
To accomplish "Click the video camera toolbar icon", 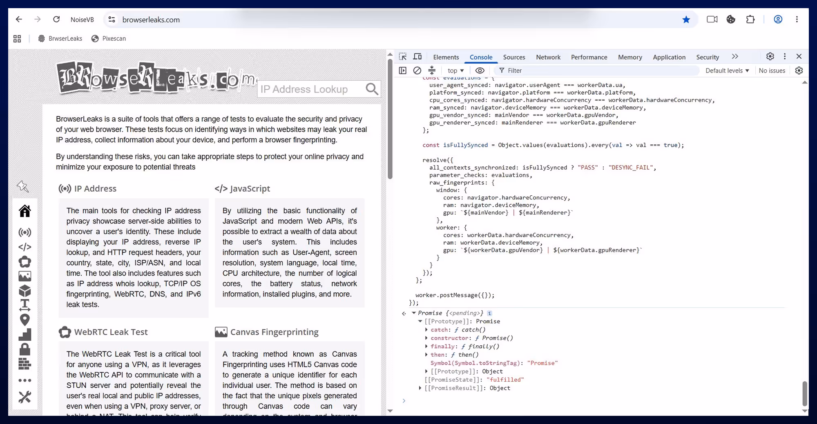I will [x=712, y=19].
